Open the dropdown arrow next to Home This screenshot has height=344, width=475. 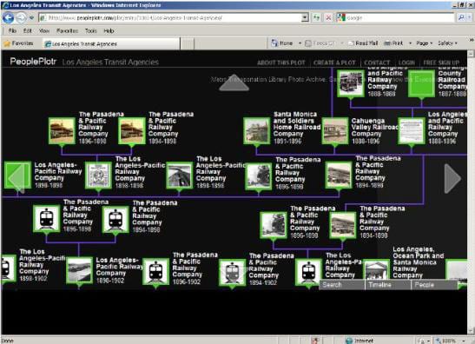tap(300, 43)
